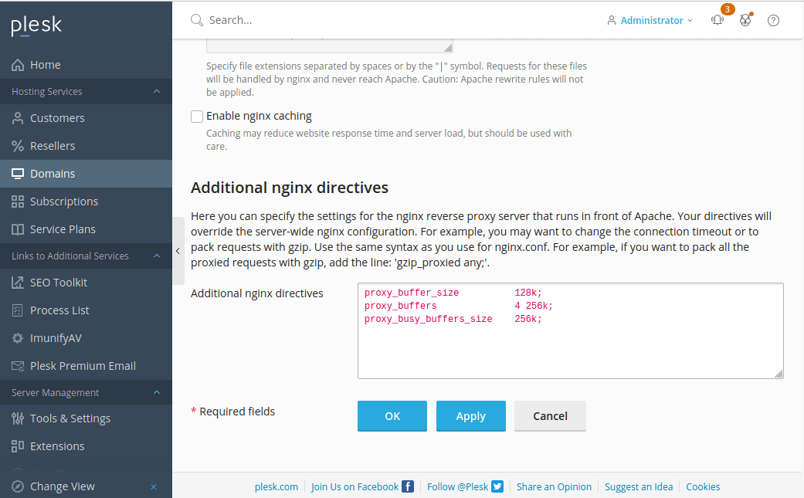Confirm changes with the OK button
This screenshot has height=498, width=804.
tap(392, 415)
